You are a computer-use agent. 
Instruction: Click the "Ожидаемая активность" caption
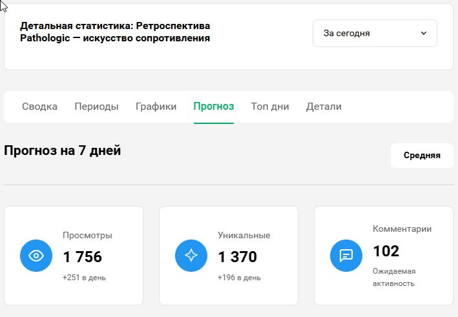[394, 278]
